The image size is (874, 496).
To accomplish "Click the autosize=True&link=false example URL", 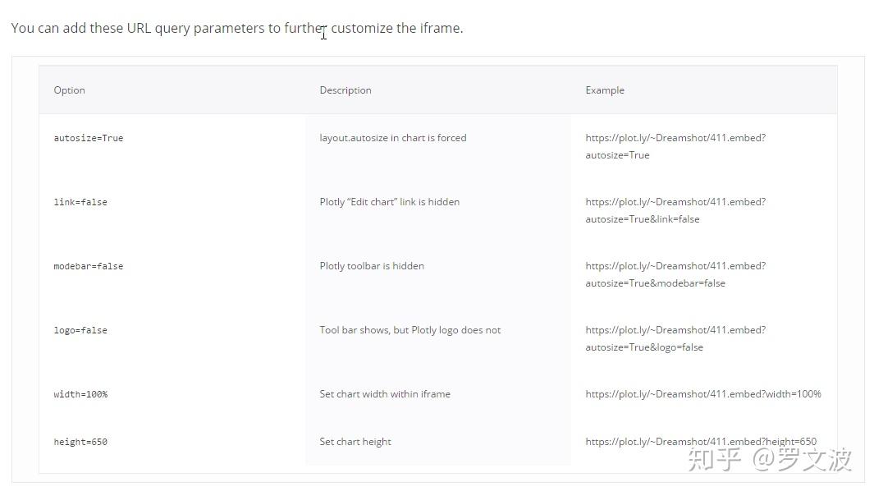I will pyautogui.click(x=675, y=210).
